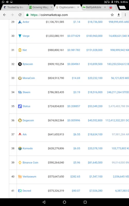This screenshot has height=206, width=129.
Task: Select market cap $674,062,564 for Dogecoin
Action: click(x=56, y=120)
